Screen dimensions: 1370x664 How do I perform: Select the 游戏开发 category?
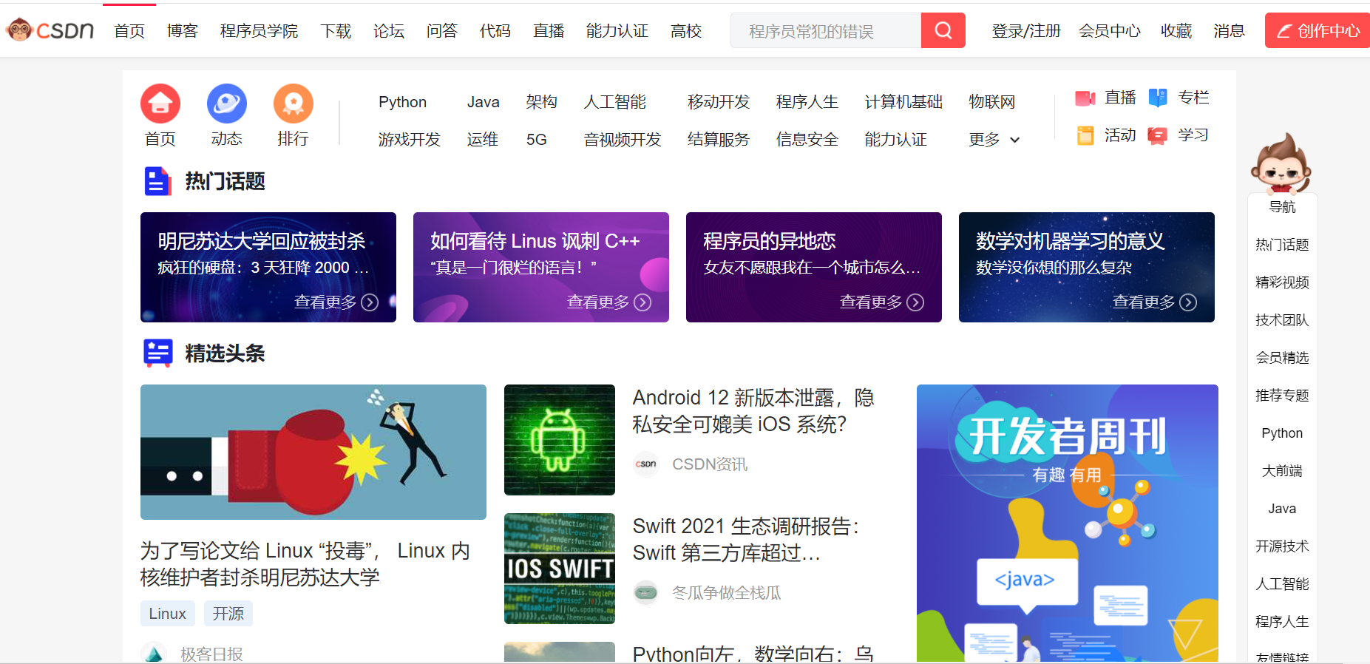point(410,140)
